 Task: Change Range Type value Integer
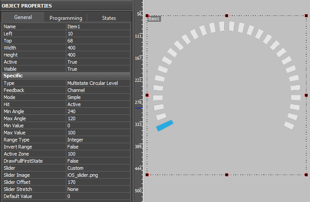coord(98,140)
